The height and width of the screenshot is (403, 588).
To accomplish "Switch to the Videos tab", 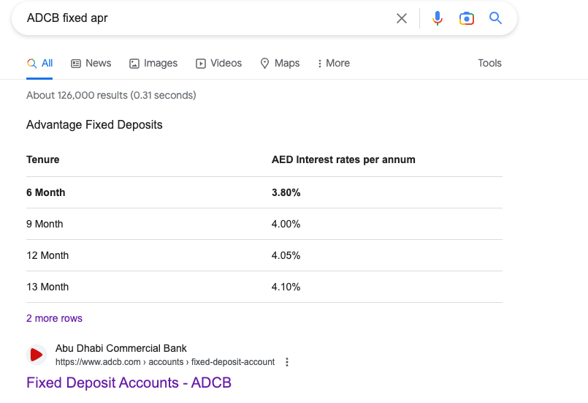I will (218, 63).
